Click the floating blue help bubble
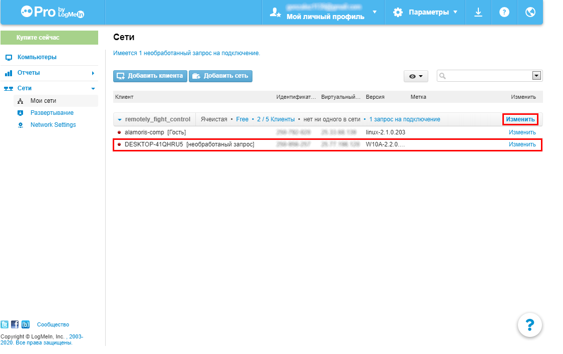Viewport: 563px width, 354px height. pos(529,324)
